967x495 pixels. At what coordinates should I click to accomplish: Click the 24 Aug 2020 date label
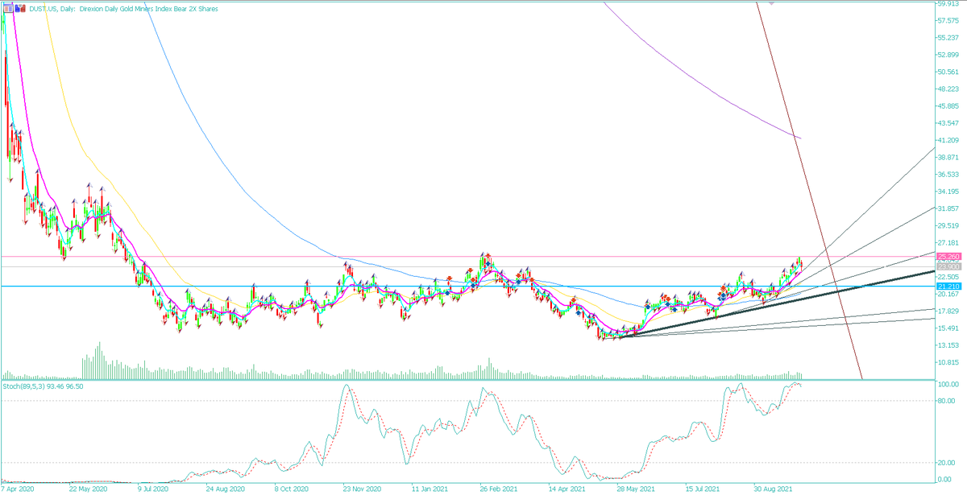pos(225,489)
